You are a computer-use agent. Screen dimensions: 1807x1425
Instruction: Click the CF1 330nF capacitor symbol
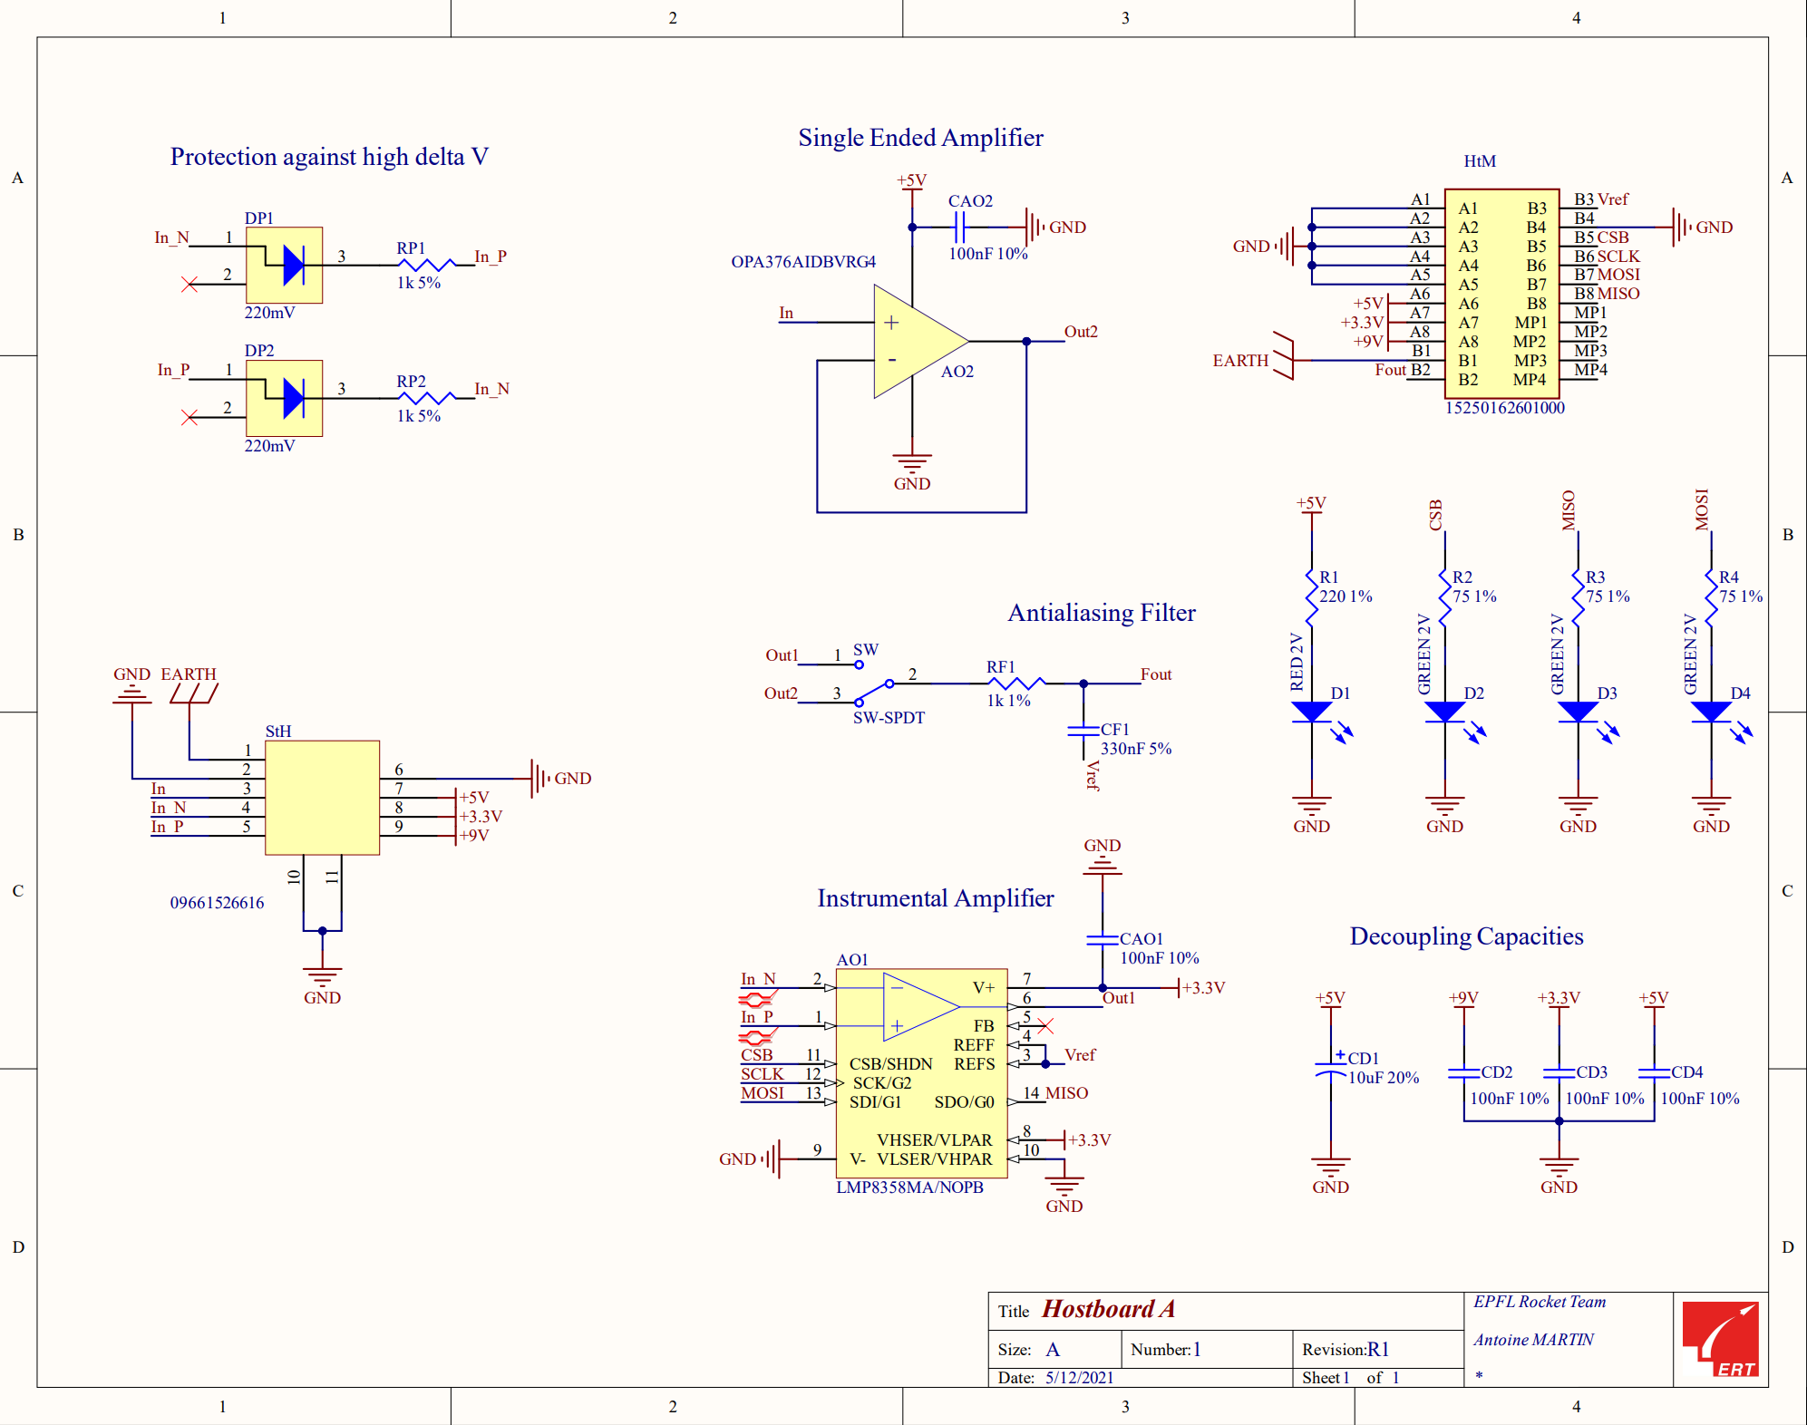(x=1083, y=731)
